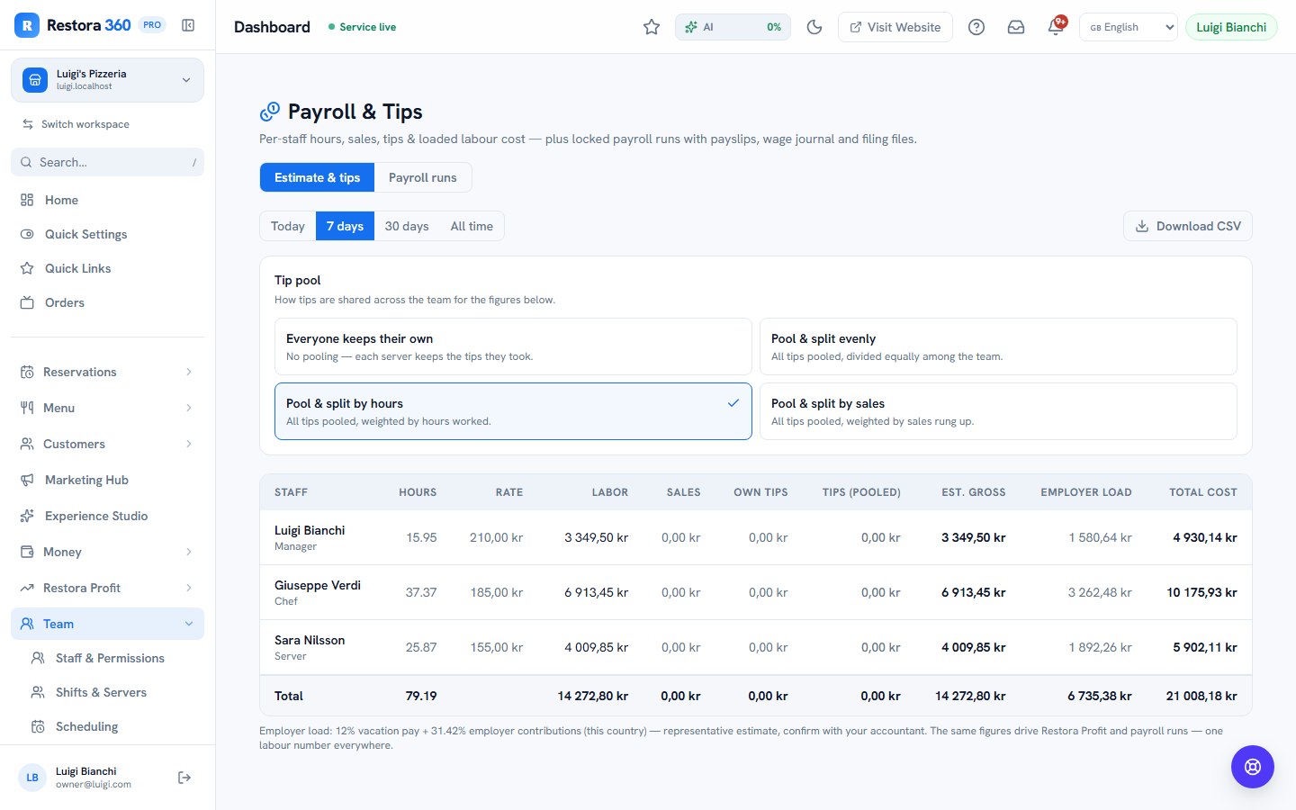1296x810 pixels.
Task: Click the Download CSV button
Action: click(1188, 226)
